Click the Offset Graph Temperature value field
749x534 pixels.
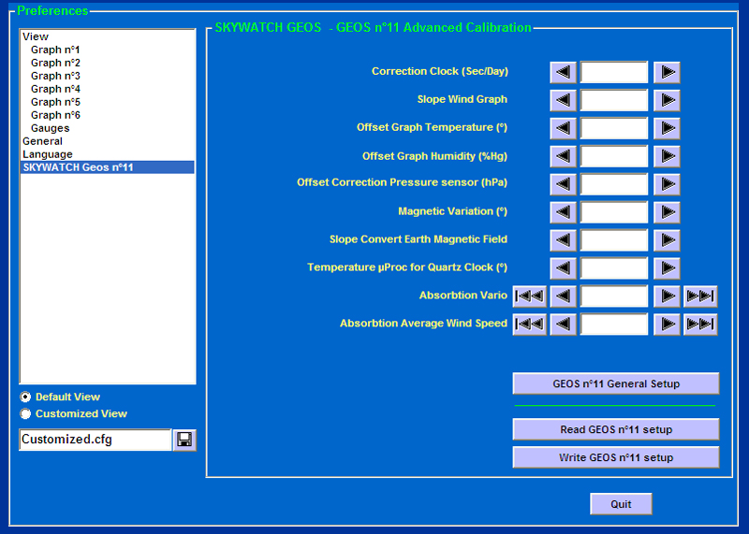[x=614, y=128]
